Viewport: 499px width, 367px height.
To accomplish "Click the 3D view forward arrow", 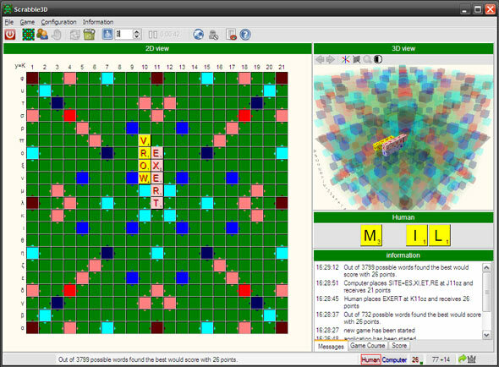I will [331, 59].
